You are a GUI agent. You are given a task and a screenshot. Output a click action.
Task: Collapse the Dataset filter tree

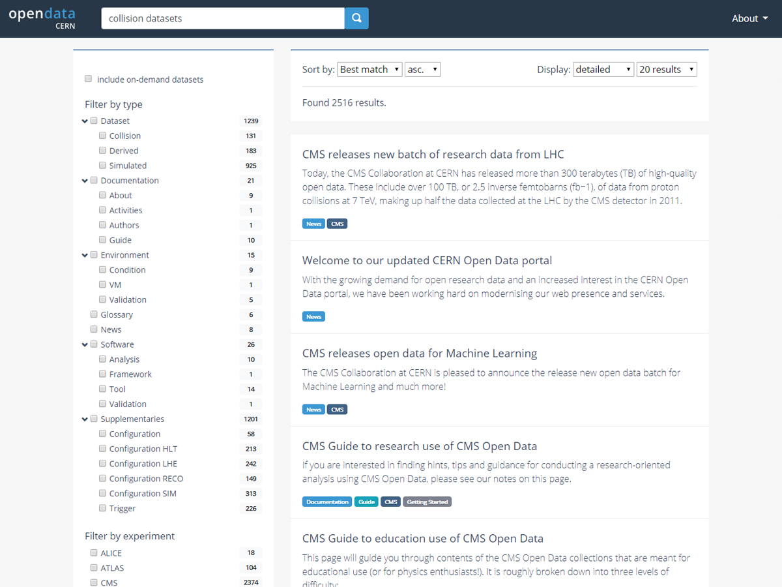point(85,121)
